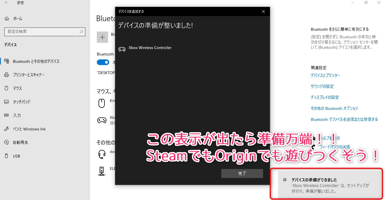Click the controller icon in dialog
389x200 pixels.
(x=122, y=49)
